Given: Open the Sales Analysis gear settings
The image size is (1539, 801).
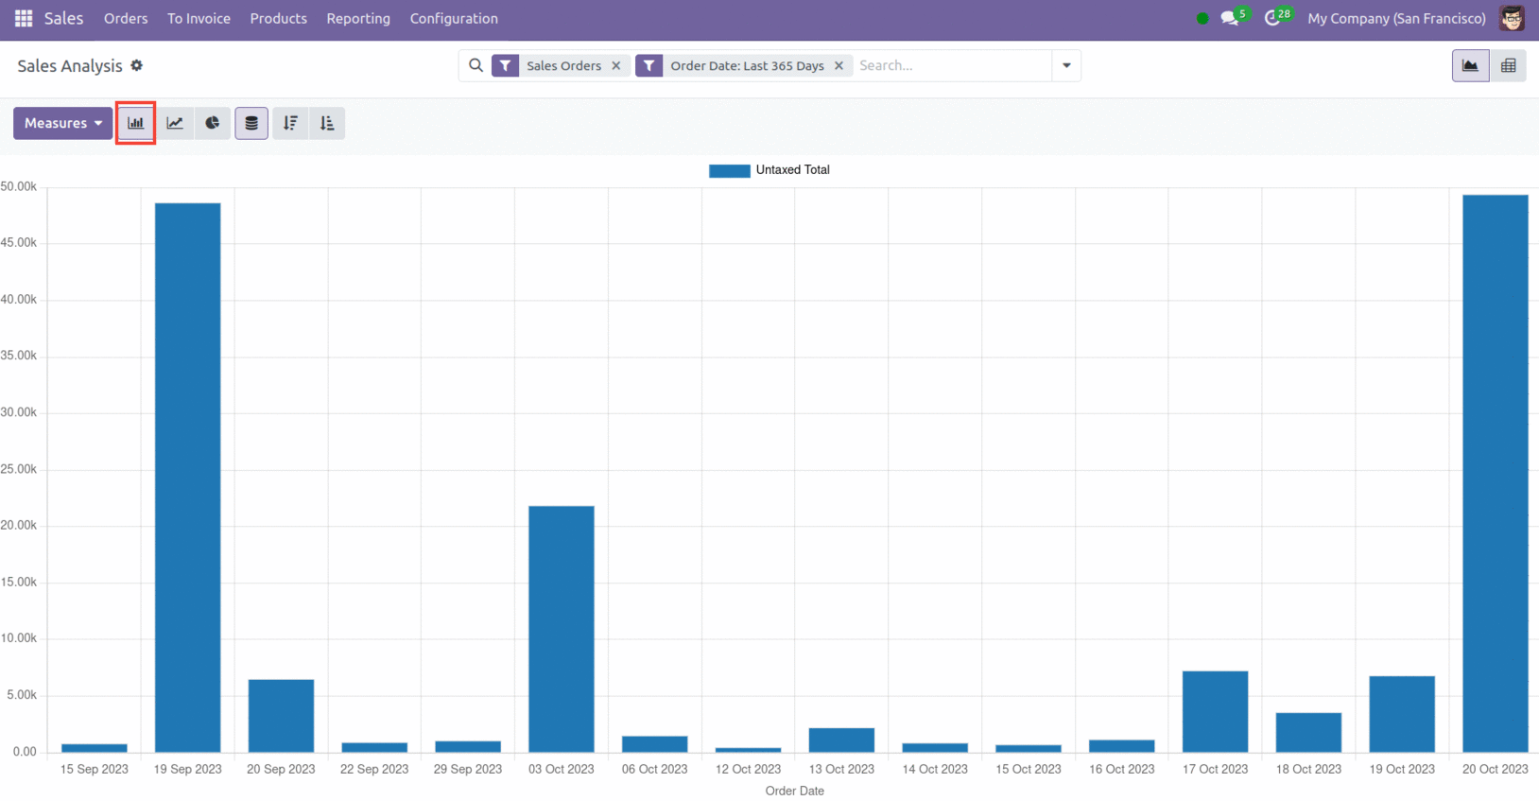Looking at the screenshot, I should click(x=137, y=65).
